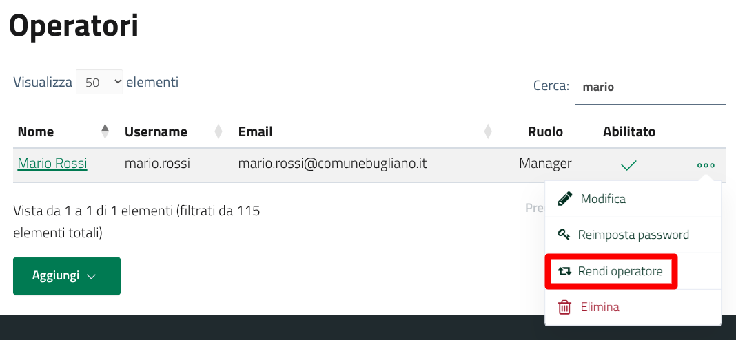Open the Mario Rossi operator link
This screenshot has height=340, width=736.
click(x=52, y=164)
